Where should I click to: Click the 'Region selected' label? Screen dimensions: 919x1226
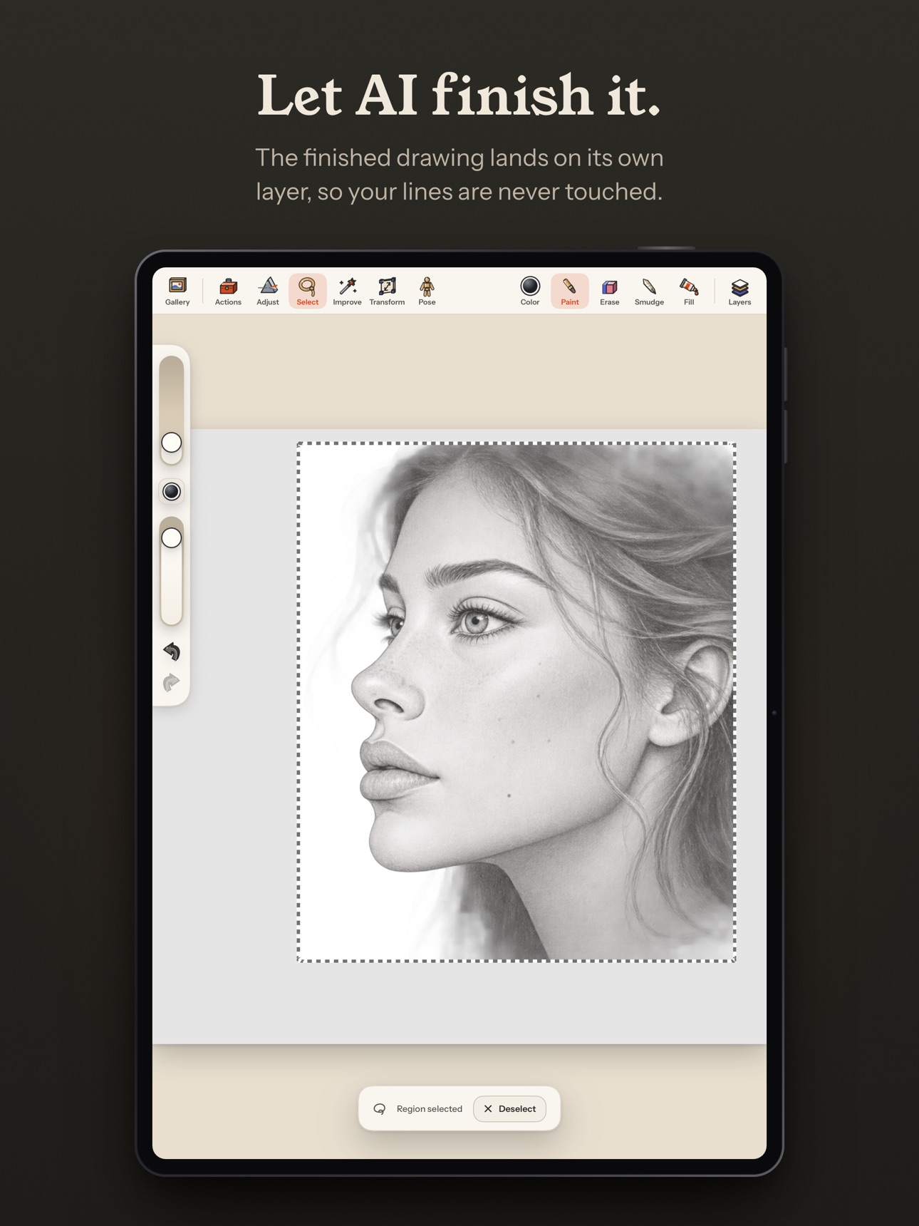point(430,1109)
